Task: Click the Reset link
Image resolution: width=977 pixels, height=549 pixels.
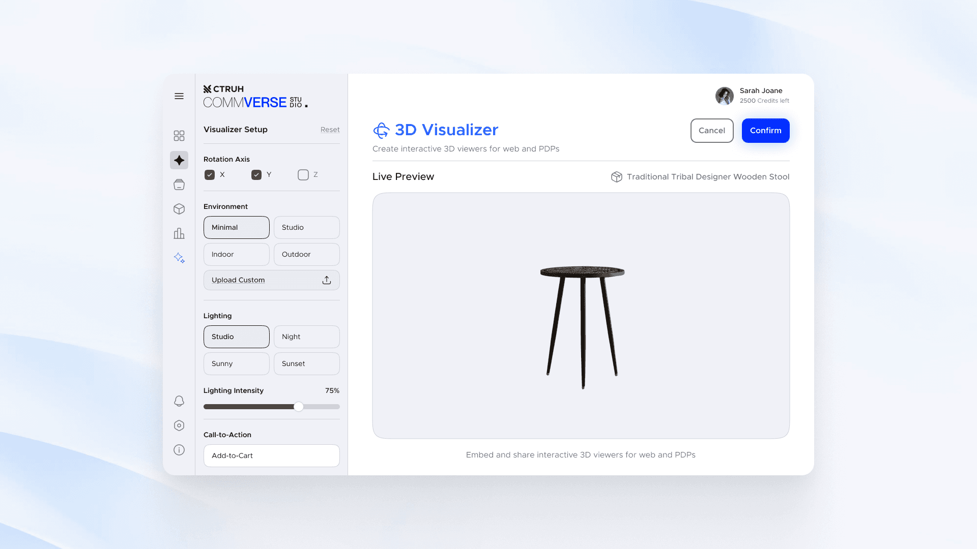Action: point(330,130)
